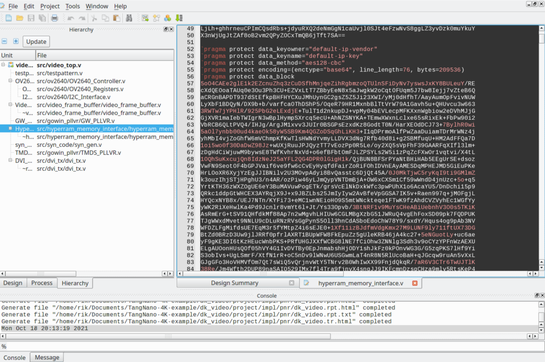Paste with the clipboard icon
545x362 pixels.
click(x=117, y=18)
